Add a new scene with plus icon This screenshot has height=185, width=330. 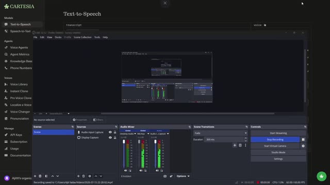click(x=35, y=176)
